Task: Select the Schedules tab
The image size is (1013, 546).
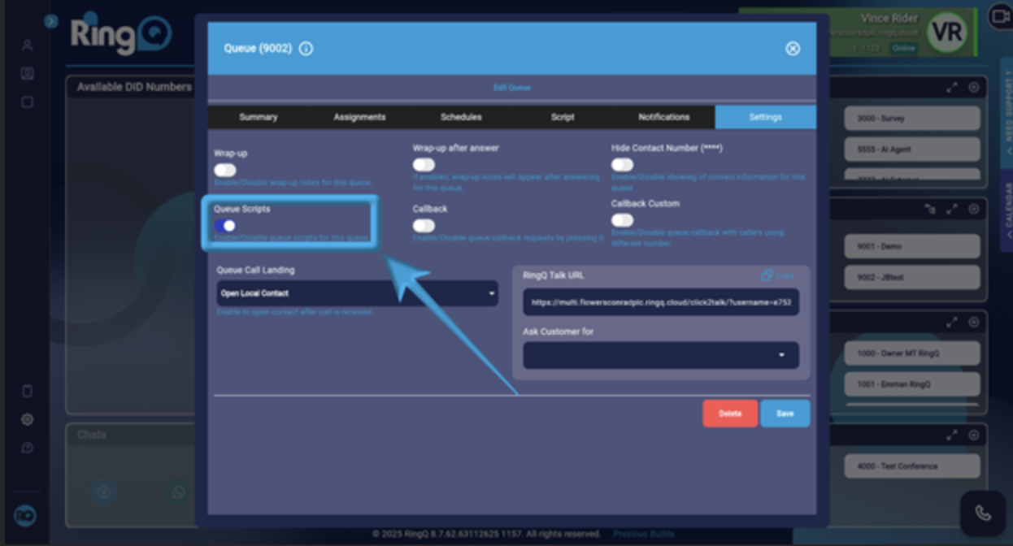Action: 460,116
